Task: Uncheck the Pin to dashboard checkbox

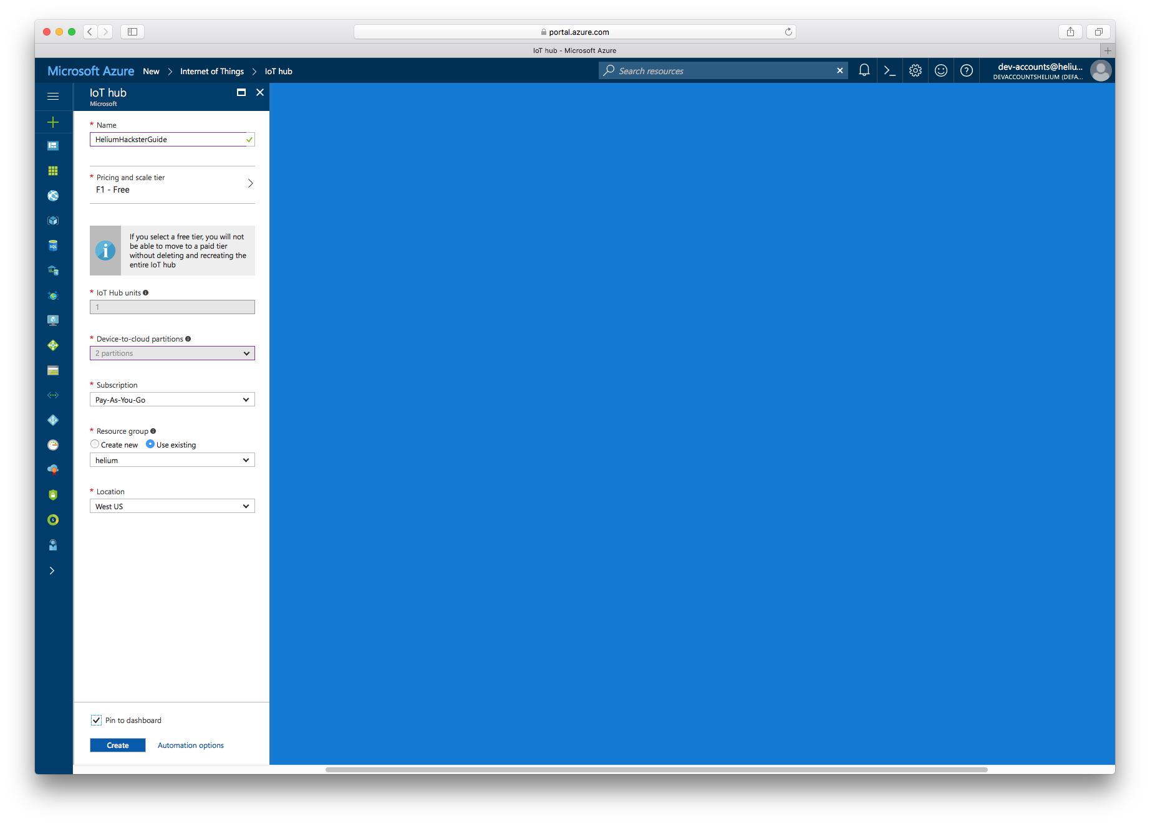Action: pyautogui.click(x=96, y=720)
